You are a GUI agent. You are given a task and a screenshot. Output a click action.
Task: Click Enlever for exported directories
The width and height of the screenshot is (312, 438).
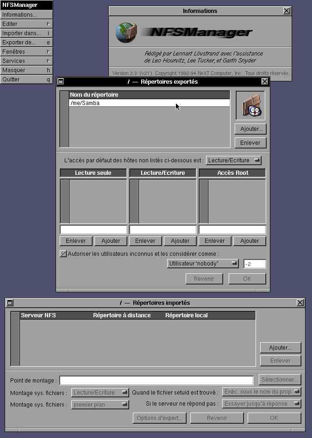click(250, 143)
